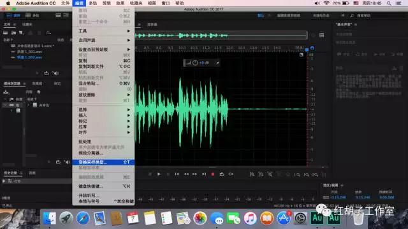Click the Play button in transport controls

point(159,174)
